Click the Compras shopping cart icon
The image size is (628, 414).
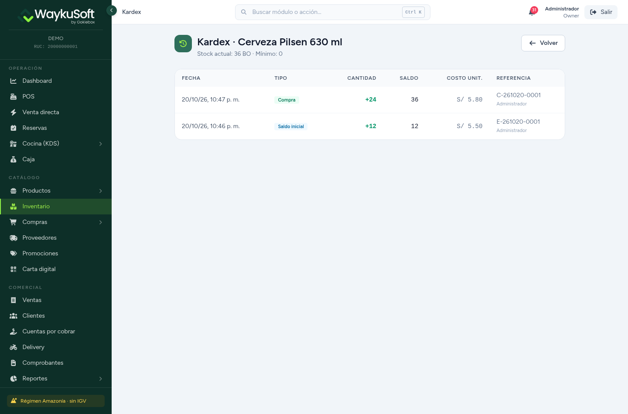(14, 222)
